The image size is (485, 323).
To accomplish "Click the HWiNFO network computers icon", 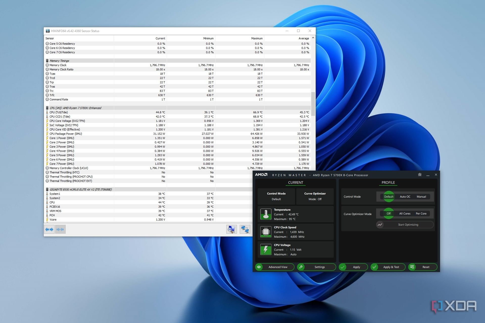I will (x=245, y=229).
